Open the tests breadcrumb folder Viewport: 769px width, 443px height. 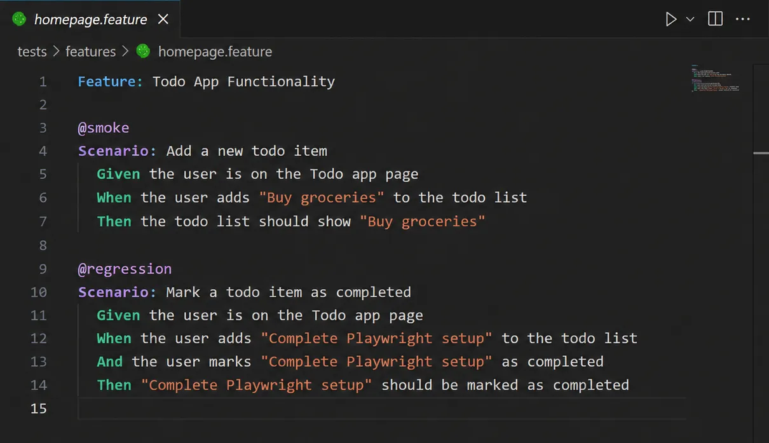pyautogui.click(x=32, y=51)
